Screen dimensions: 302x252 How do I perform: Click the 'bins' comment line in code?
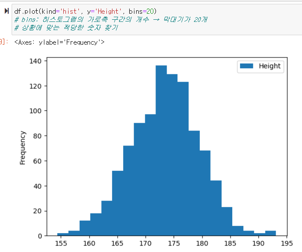(111, 20)
